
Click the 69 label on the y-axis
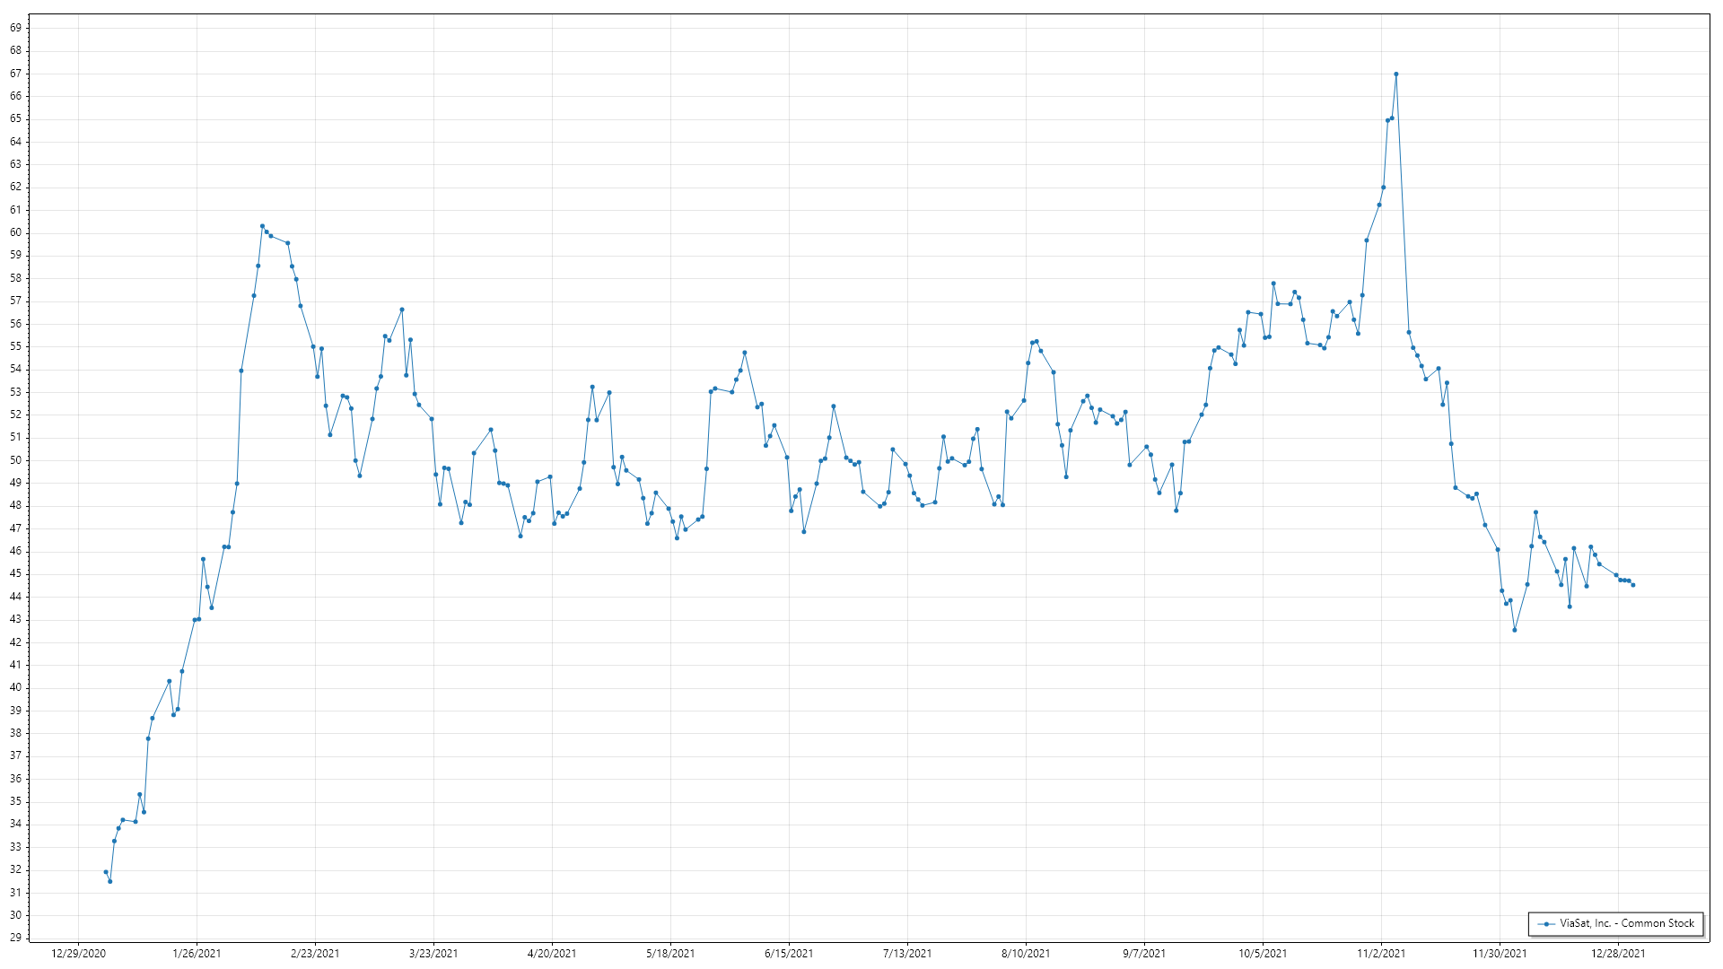pyautogui.click(x=15, y=28)
